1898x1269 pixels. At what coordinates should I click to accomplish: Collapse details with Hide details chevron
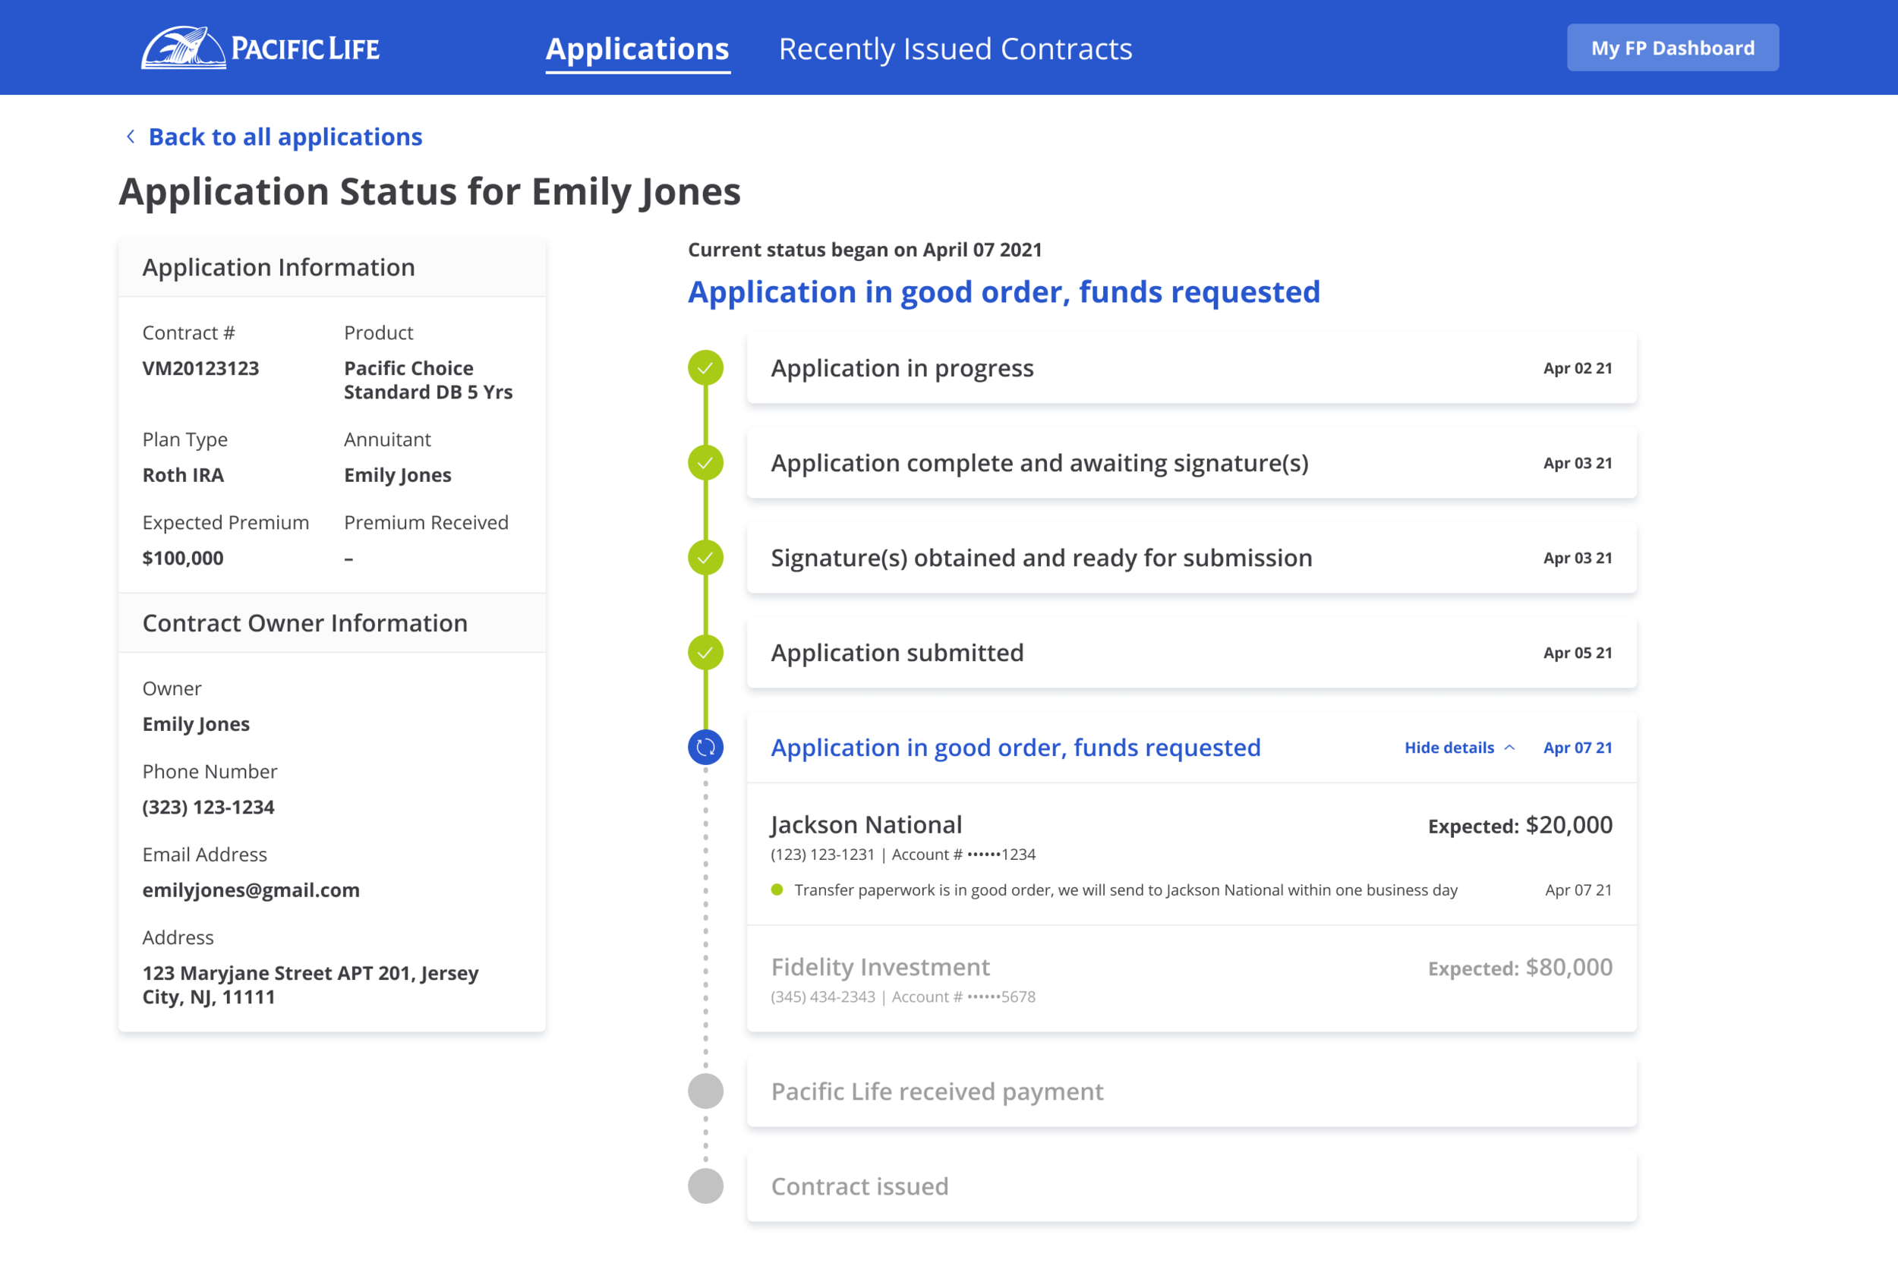(x=1509, y=748)
